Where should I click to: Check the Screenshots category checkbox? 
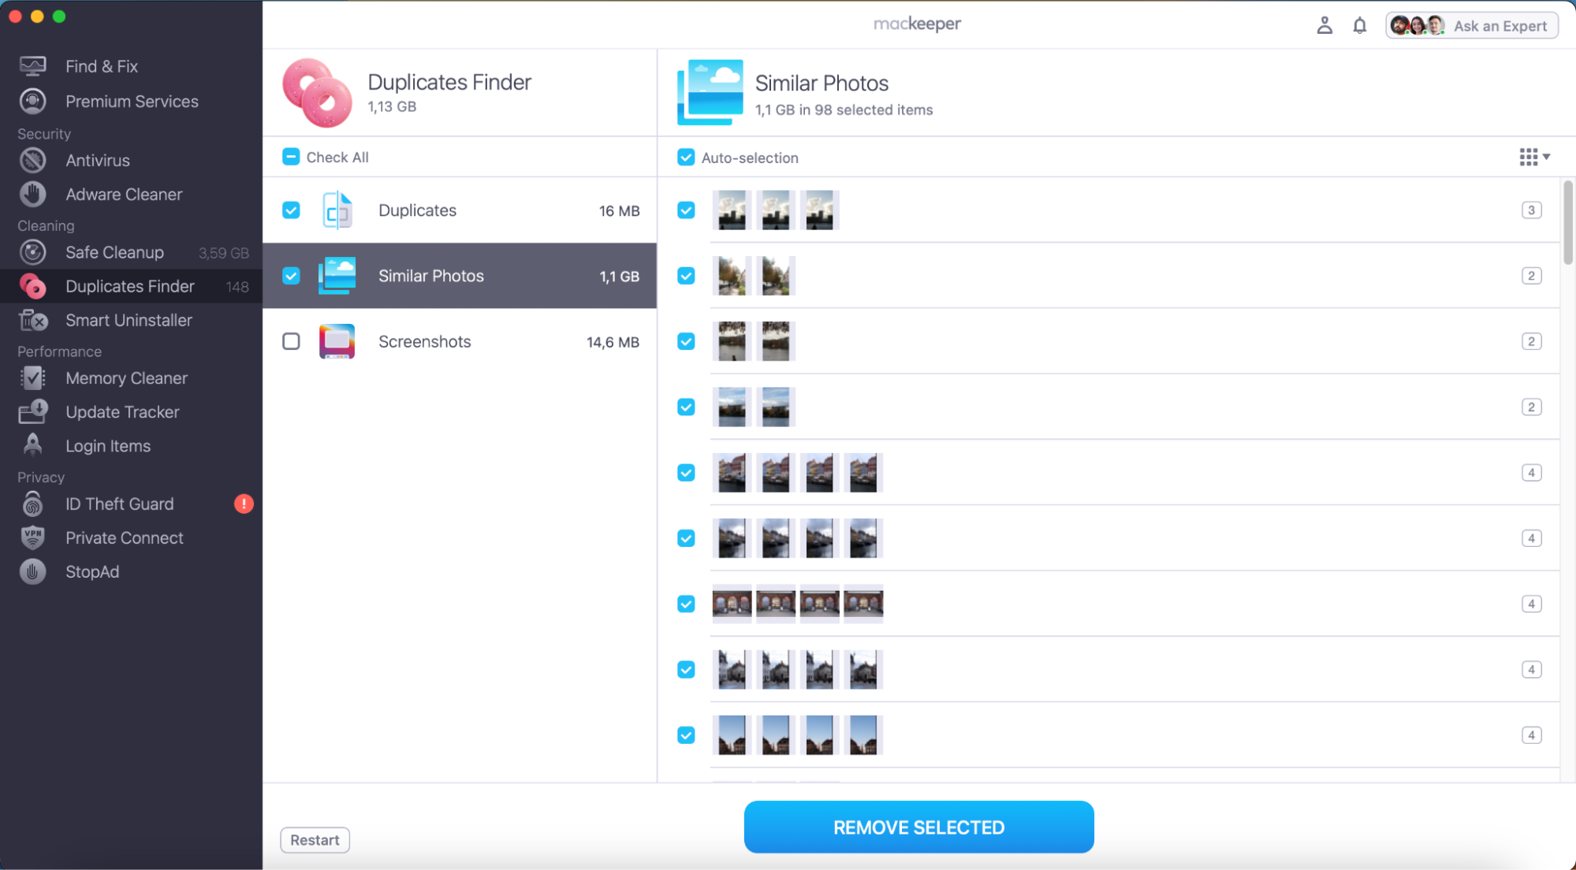[x=291, y=341]
